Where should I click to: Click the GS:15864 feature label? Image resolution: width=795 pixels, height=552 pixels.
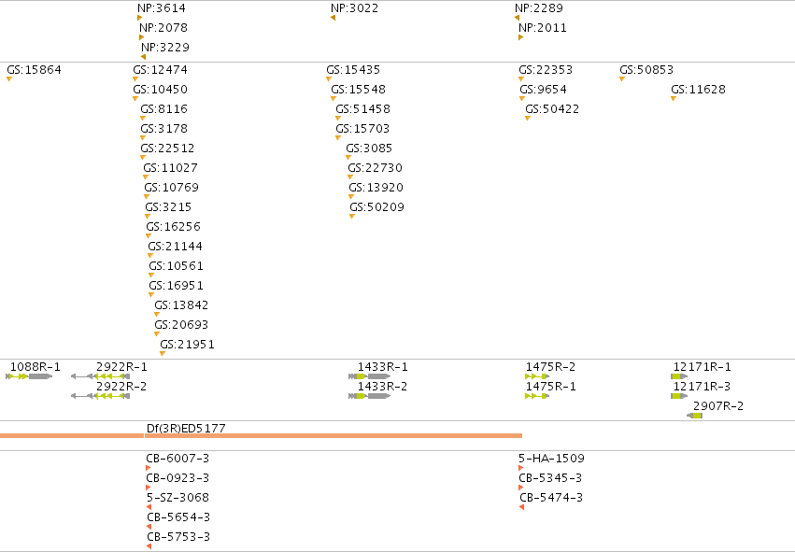34,70
